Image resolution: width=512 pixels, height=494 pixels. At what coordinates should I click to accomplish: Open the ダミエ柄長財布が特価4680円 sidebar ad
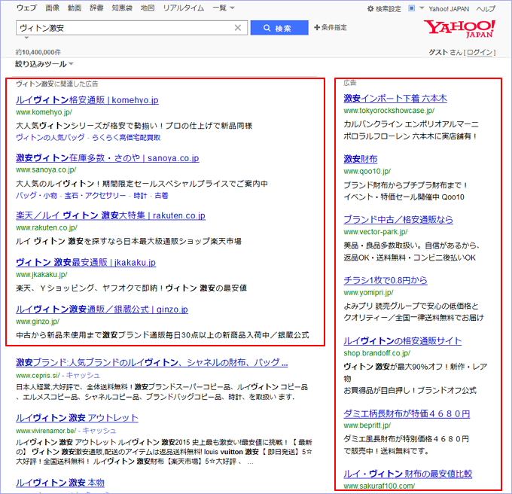point(407,414)
